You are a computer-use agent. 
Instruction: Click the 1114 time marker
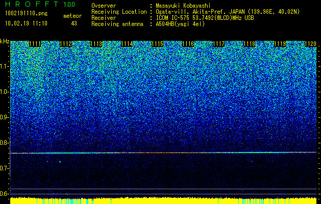(127, 44)
